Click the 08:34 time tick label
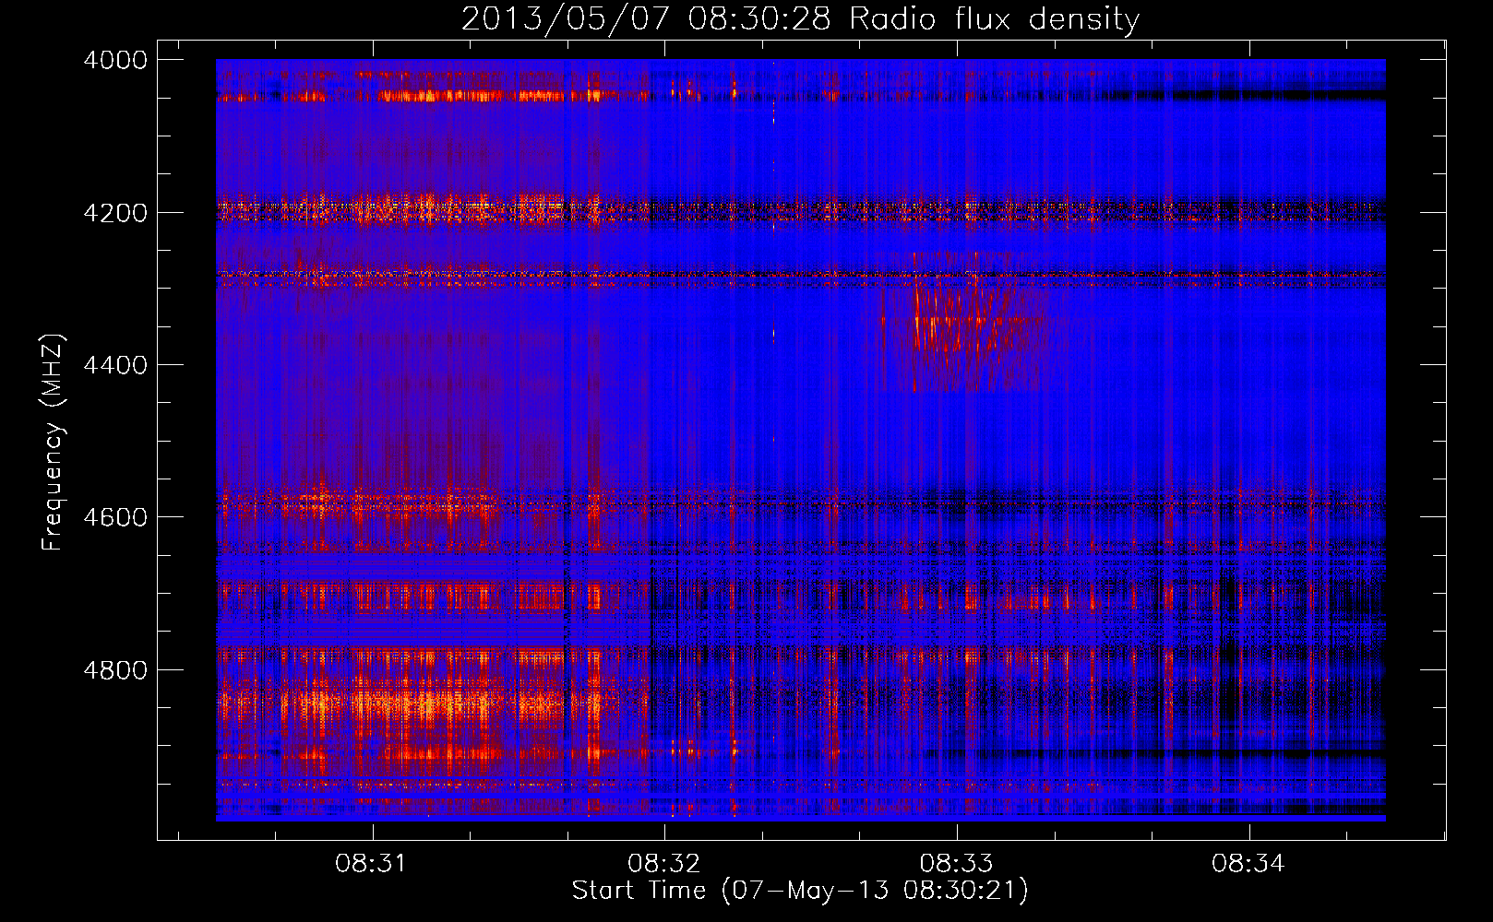1493x922 pixels. point(1248,864)
